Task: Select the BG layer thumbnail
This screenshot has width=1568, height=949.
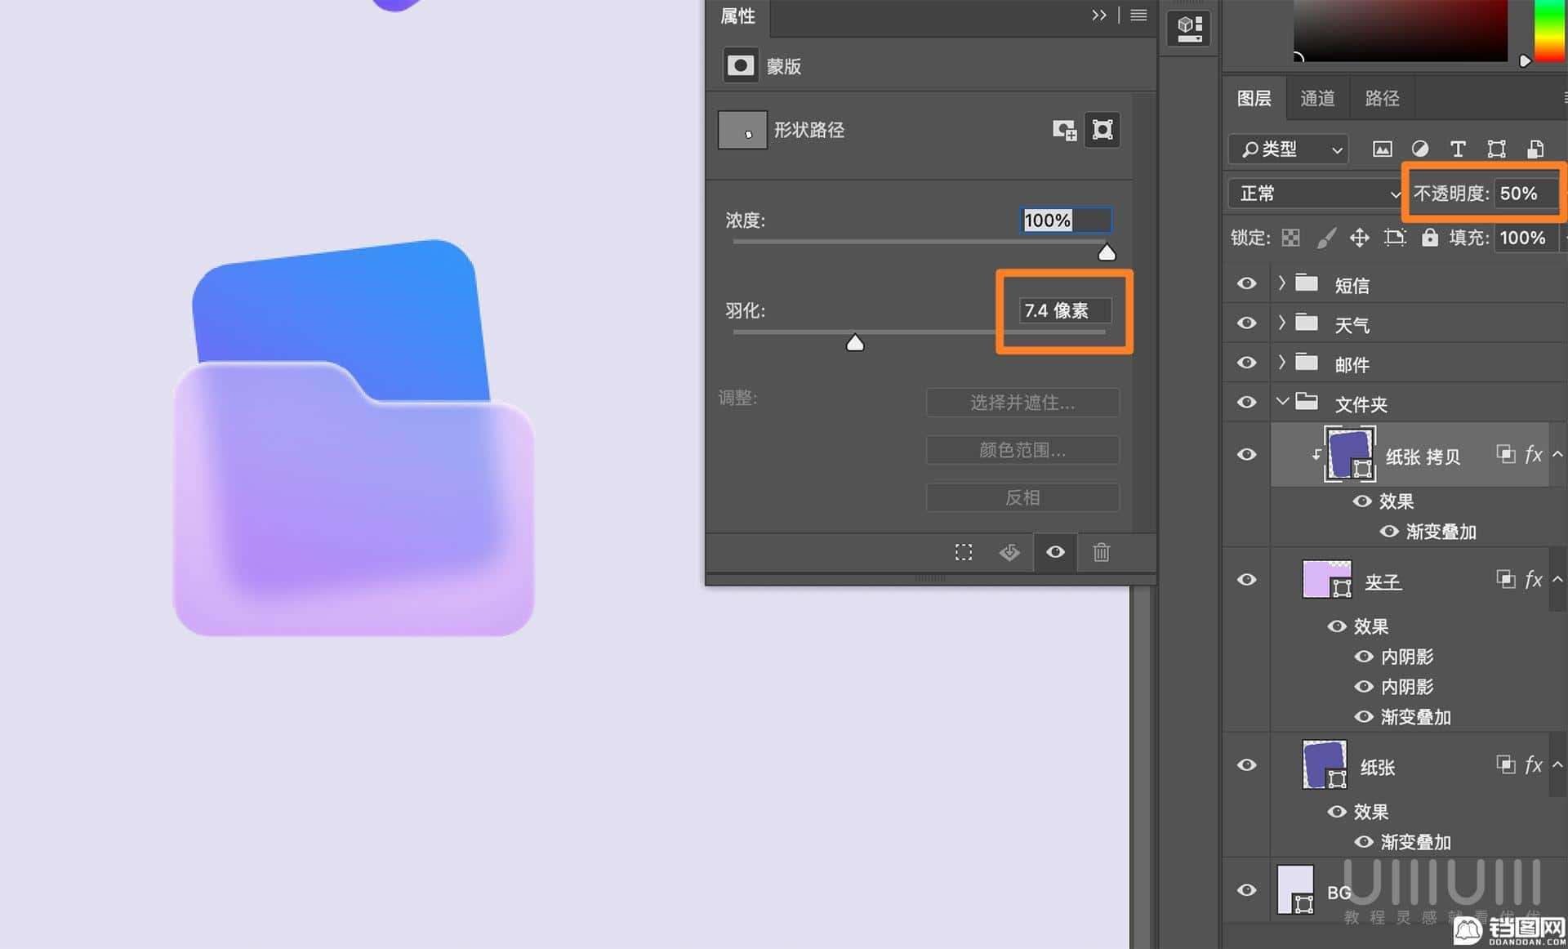Action: pos(1295,889)
